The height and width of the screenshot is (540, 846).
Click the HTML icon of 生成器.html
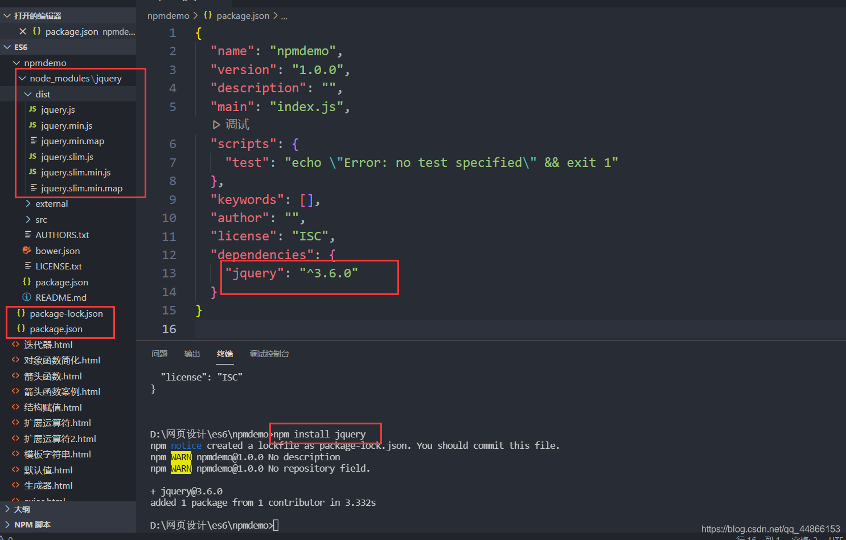click(15, 485)
